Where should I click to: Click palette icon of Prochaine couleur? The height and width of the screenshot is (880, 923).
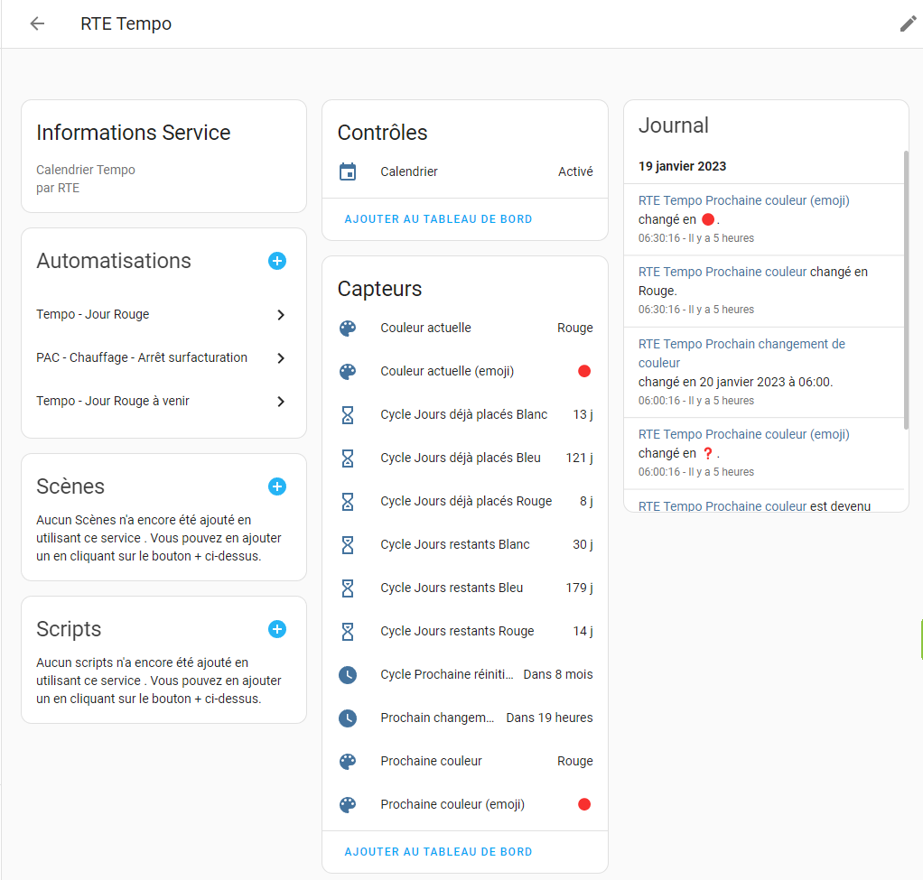point(348,761)
